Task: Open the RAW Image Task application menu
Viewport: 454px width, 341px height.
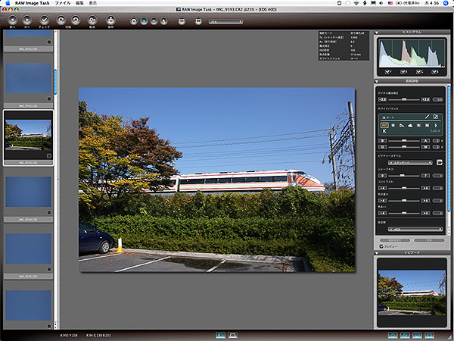Action: click(x=32, y=3)
